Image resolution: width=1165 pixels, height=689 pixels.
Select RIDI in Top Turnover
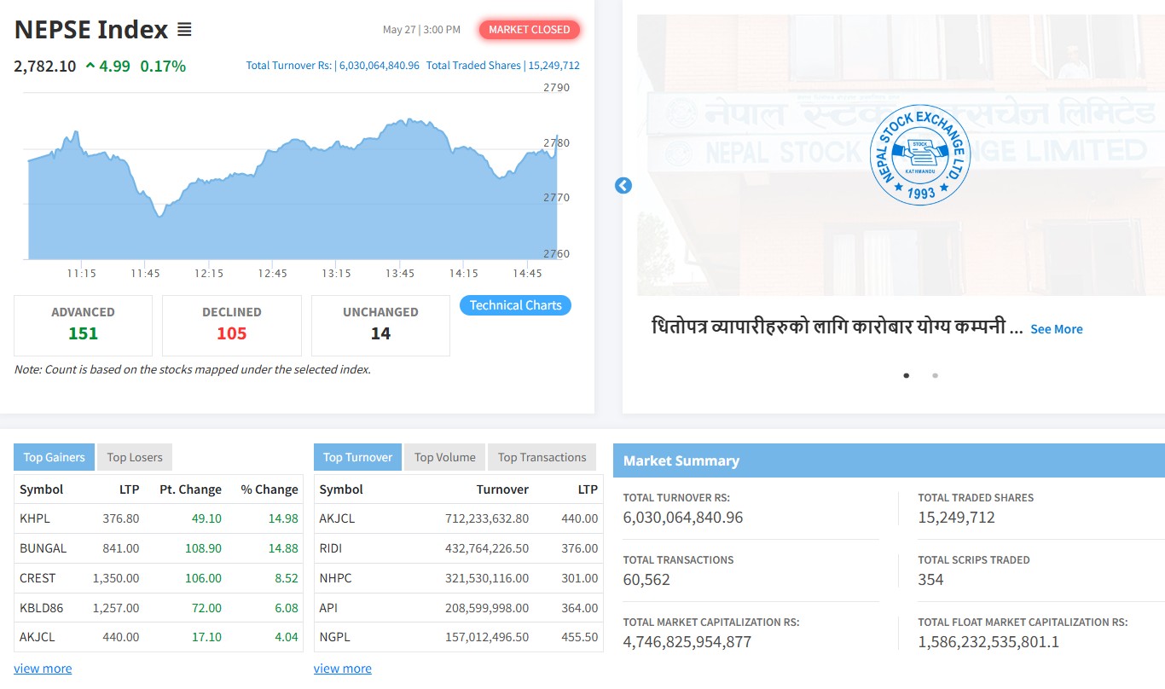(x=331, y=548)
